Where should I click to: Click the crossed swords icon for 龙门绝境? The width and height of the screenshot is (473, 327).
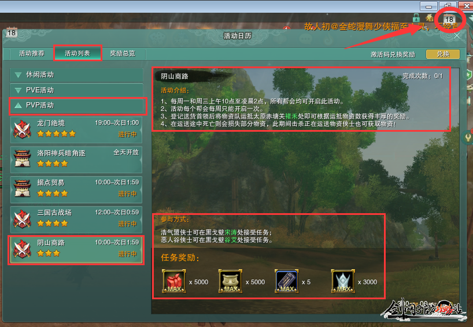[x=22, y=129]
